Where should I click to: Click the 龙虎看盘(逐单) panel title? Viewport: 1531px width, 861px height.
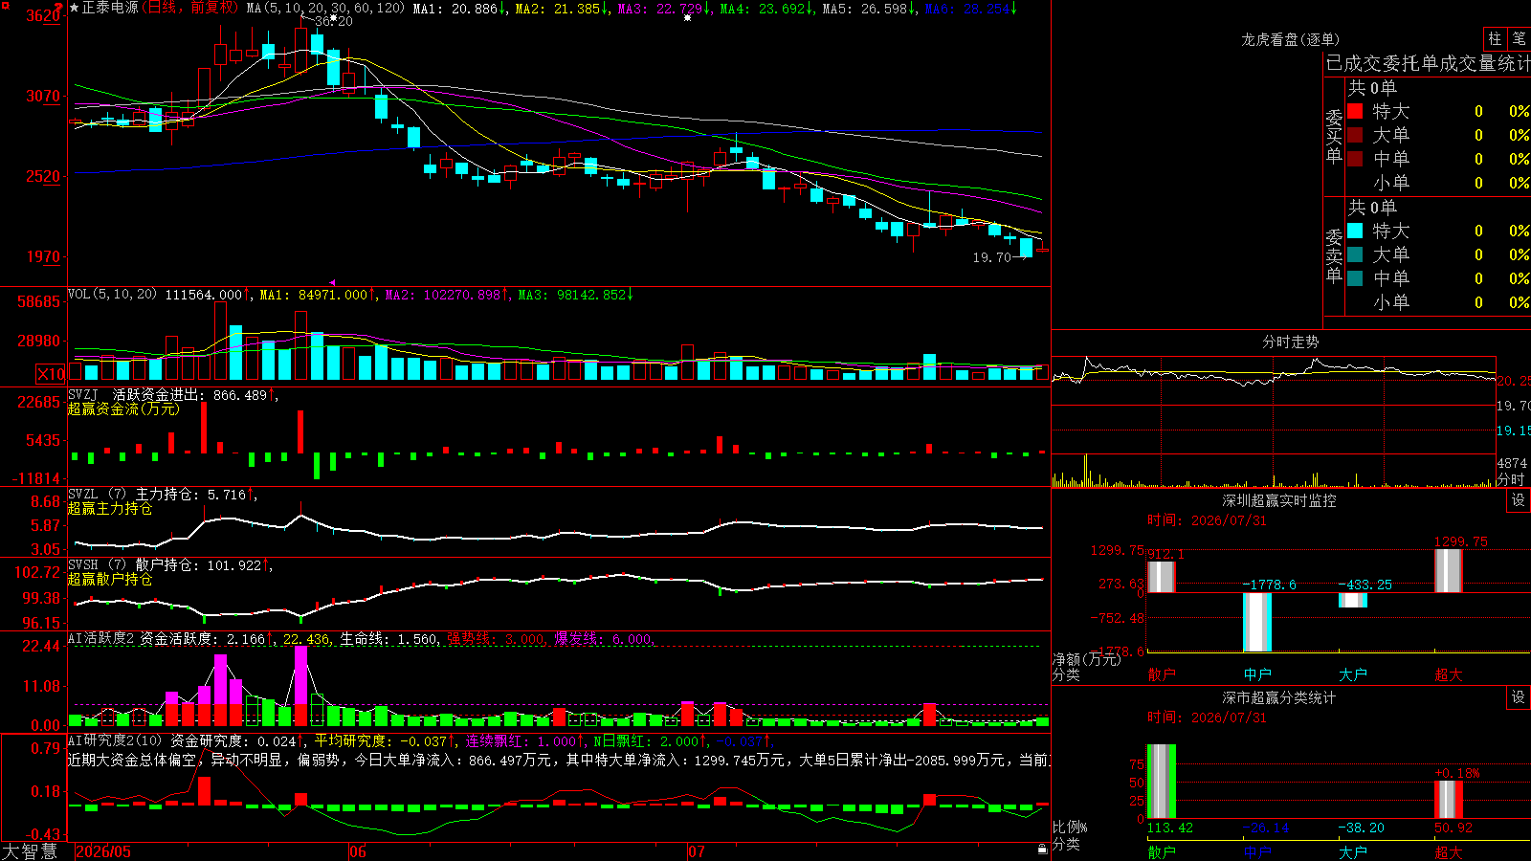[1290, 39]
